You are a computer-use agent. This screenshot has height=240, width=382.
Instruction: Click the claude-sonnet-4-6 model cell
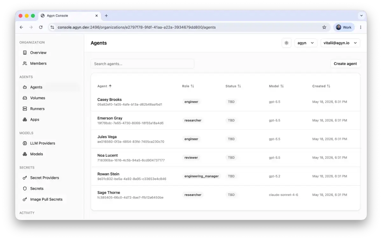pos(283,195)
